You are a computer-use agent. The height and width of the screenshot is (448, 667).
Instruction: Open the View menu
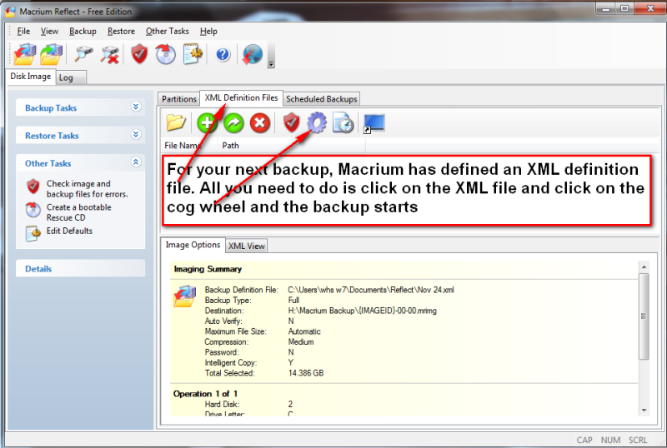[x=49, y=31]
